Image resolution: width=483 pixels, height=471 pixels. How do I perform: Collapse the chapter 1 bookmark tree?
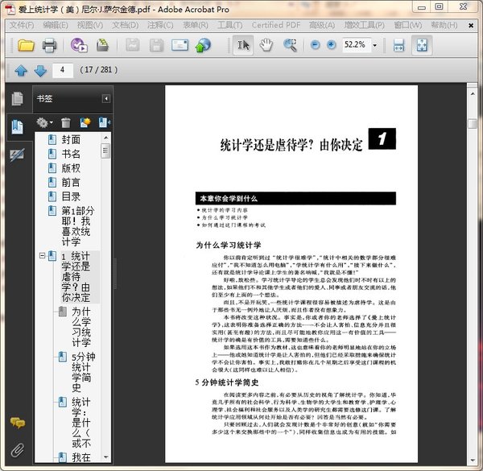[41, 256]
